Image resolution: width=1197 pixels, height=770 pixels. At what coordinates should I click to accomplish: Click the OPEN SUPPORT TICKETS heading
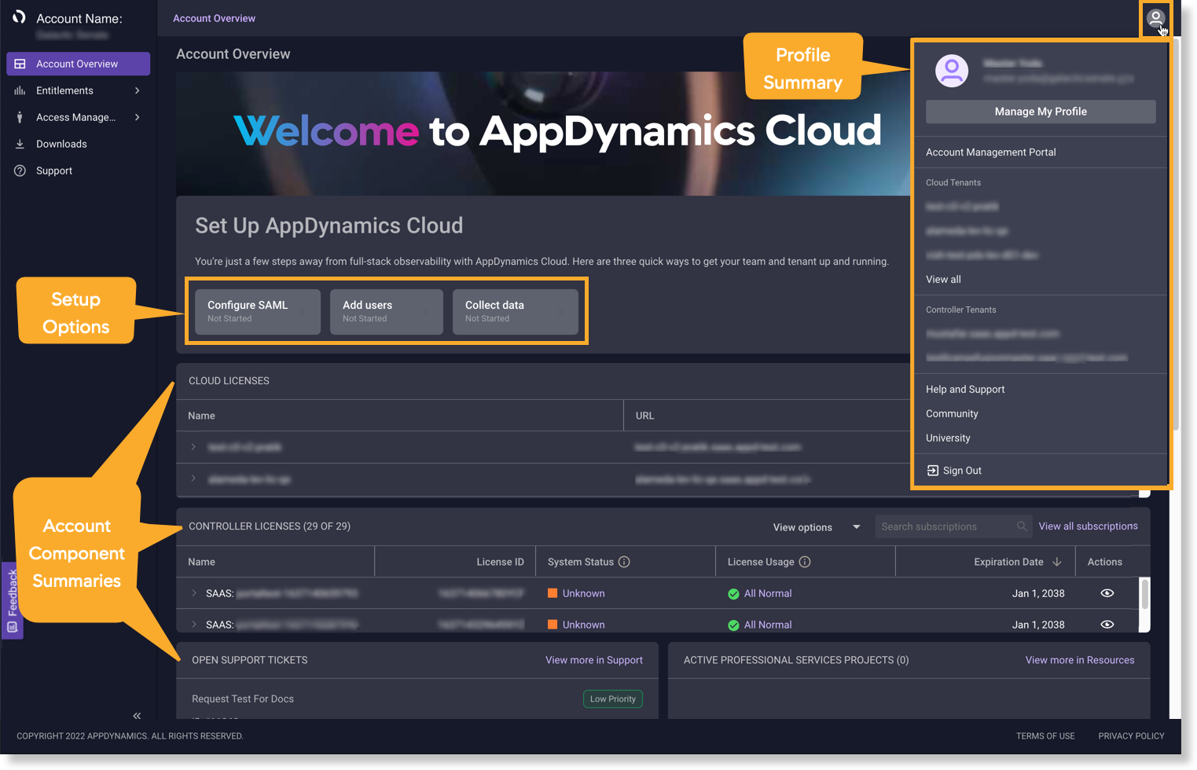[x=250, y=660]
